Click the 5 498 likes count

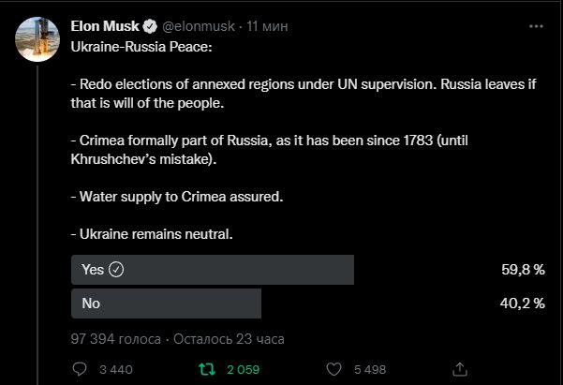pyautogui.click(x=370, y=370)
